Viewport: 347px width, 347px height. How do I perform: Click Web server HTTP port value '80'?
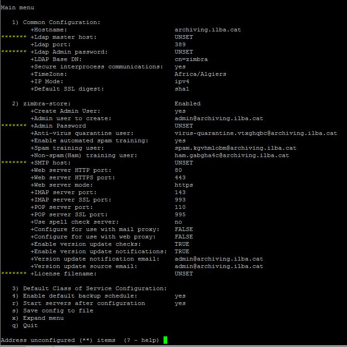(x=178, y=170)
